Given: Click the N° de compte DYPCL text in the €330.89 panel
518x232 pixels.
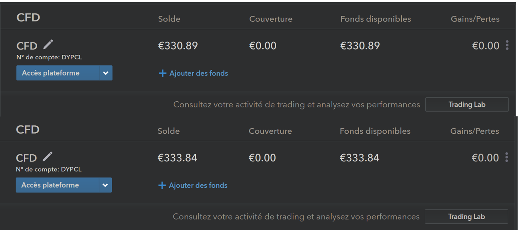Looking at the screenshot, I should [49, 57].
